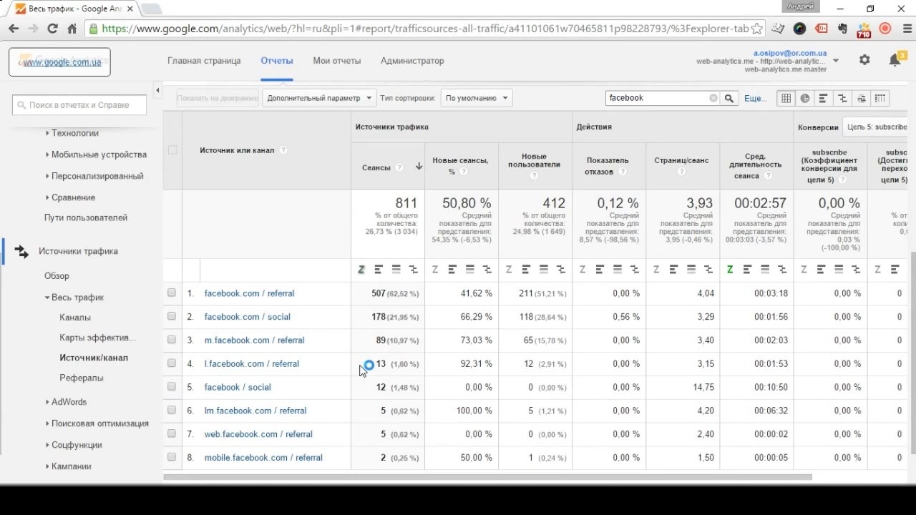
Task: Open the Отчеты tab
Action: [x=277, y=61]
